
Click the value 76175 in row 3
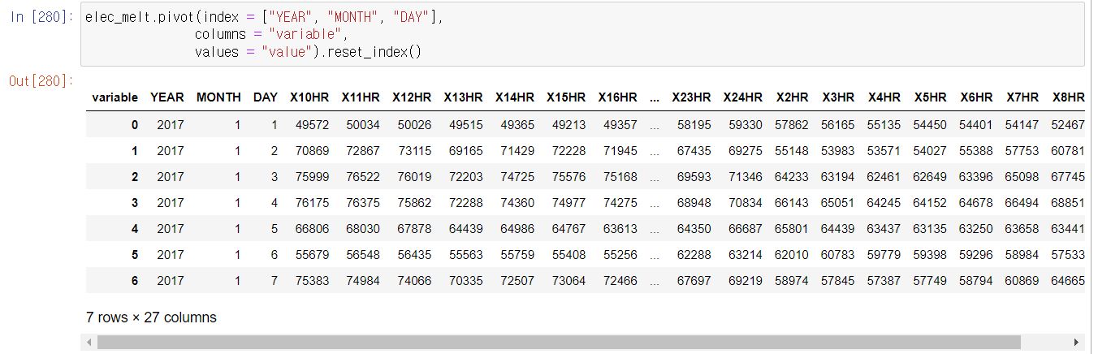313,202
